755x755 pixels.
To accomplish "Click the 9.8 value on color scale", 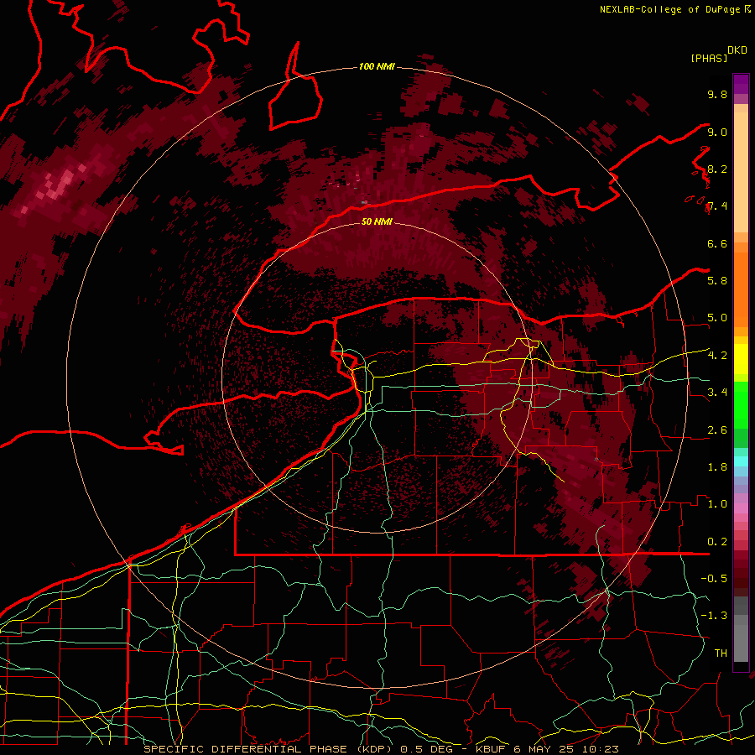I will coord(717,94).
